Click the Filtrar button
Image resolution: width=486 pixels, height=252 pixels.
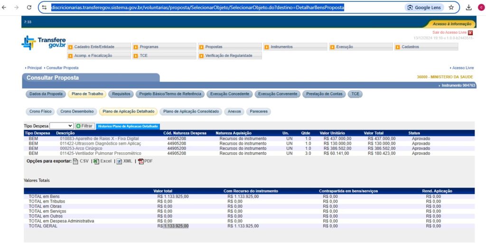(x=85, y=126)
